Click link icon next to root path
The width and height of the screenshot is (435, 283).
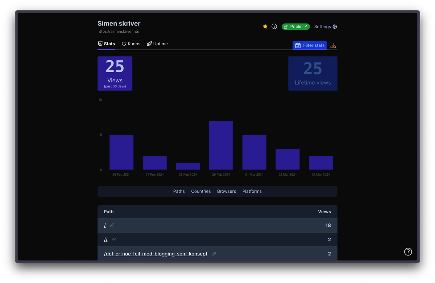click(x=112, y=225)
